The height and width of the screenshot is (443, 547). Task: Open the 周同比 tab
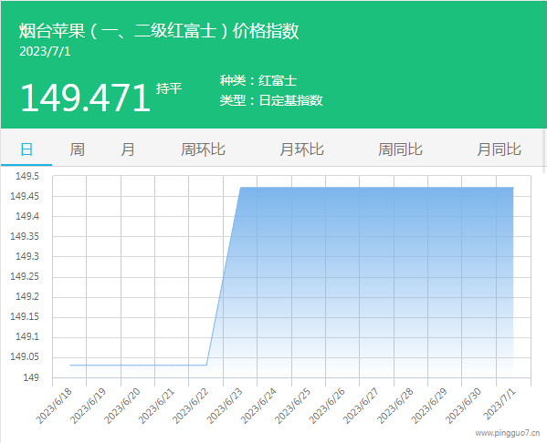pos(401,149)
